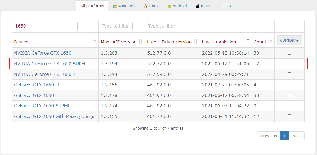Click the Max. API version header
This screenshot has height=155, width=317.
tap(119, 42)
